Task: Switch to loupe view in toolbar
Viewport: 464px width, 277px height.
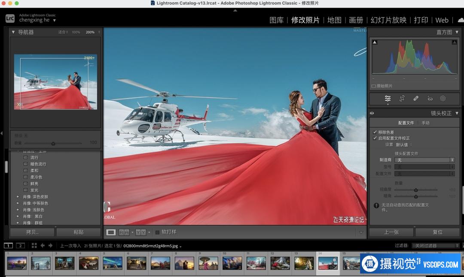Action: pos(111,232)
